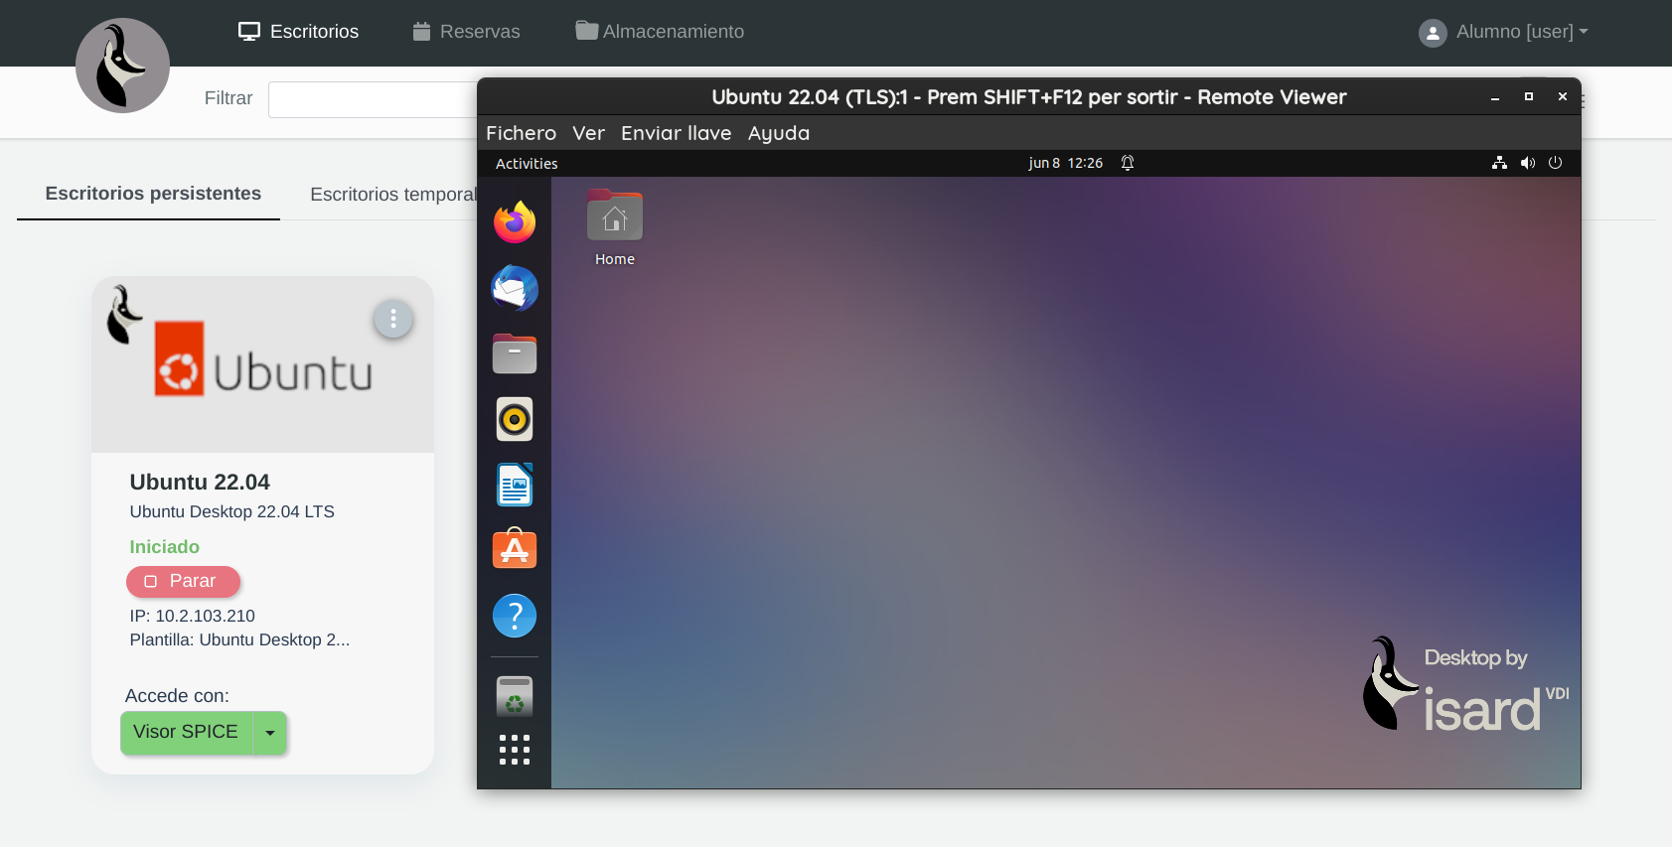Expand the Alumno user account menu
This screenshot has width=1672, height=847.
coord(1503,32)
